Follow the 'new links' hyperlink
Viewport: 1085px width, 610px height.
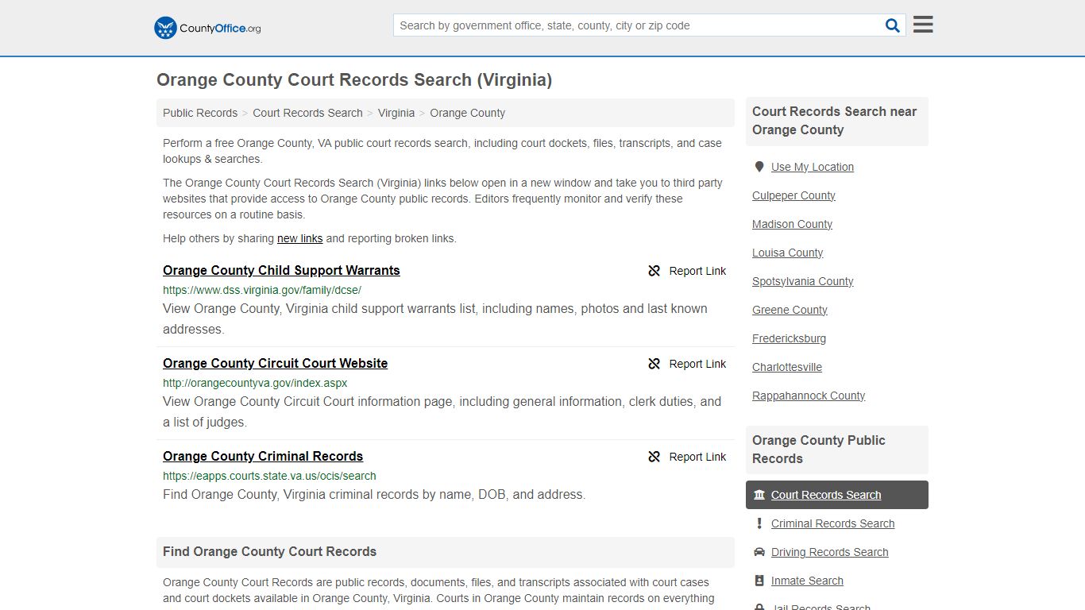299,238
